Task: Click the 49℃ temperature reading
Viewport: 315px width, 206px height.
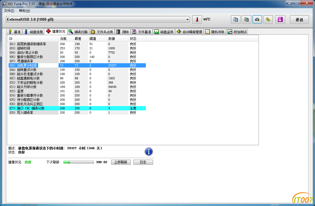Action: (207, 19)
